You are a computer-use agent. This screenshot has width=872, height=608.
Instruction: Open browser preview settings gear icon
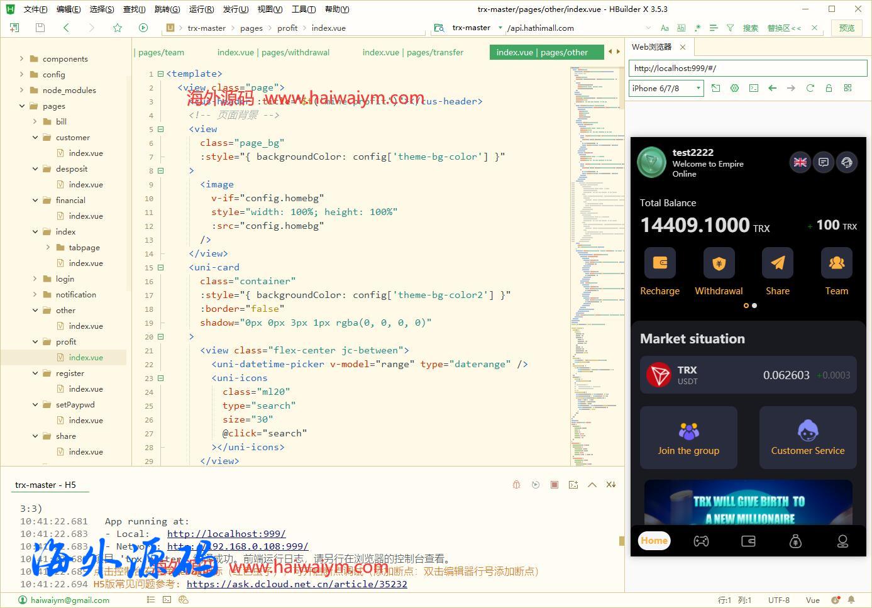pos(734,88)
